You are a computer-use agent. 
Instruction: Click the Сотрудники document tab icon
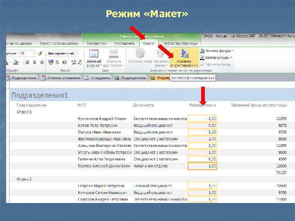pyautogui.click(x=86, y=78)
